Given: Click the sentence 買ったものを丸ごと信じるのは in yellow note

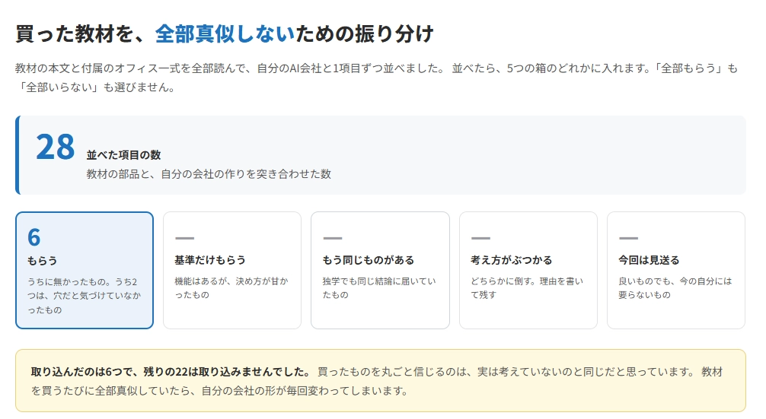Looking at the screenshot, I should pyautogui.click(x=506, y=372).
